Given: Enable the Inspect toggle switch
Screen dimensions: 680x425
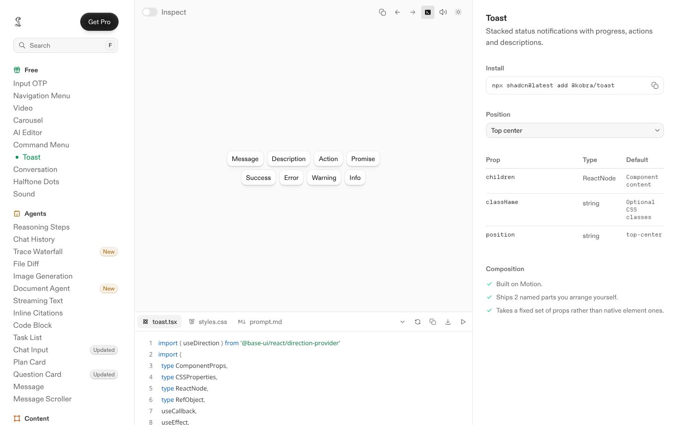Looking at the screenshot, I should [x=150, y=12].
